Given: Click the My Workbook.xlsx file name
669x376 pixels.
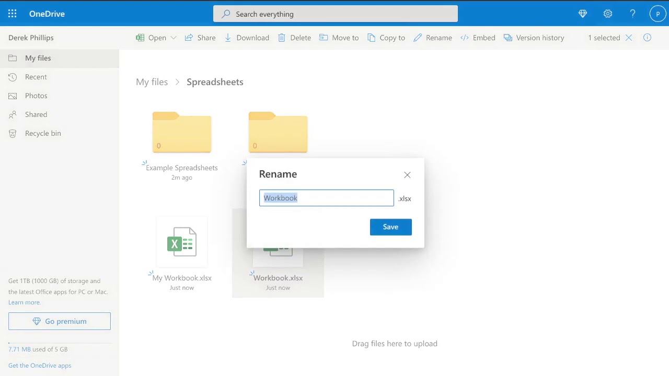Looking at the screenshot, I should point(182,278).
